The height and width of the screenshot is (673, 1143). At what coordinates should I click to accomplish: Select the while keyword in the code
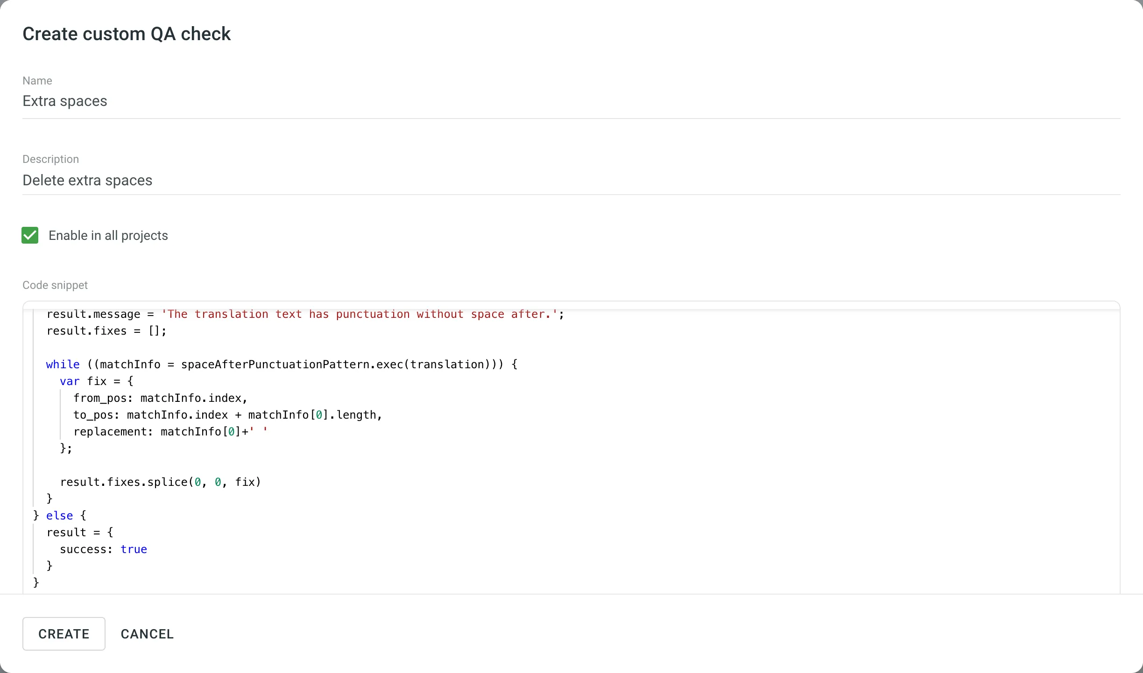coord(63,365)
